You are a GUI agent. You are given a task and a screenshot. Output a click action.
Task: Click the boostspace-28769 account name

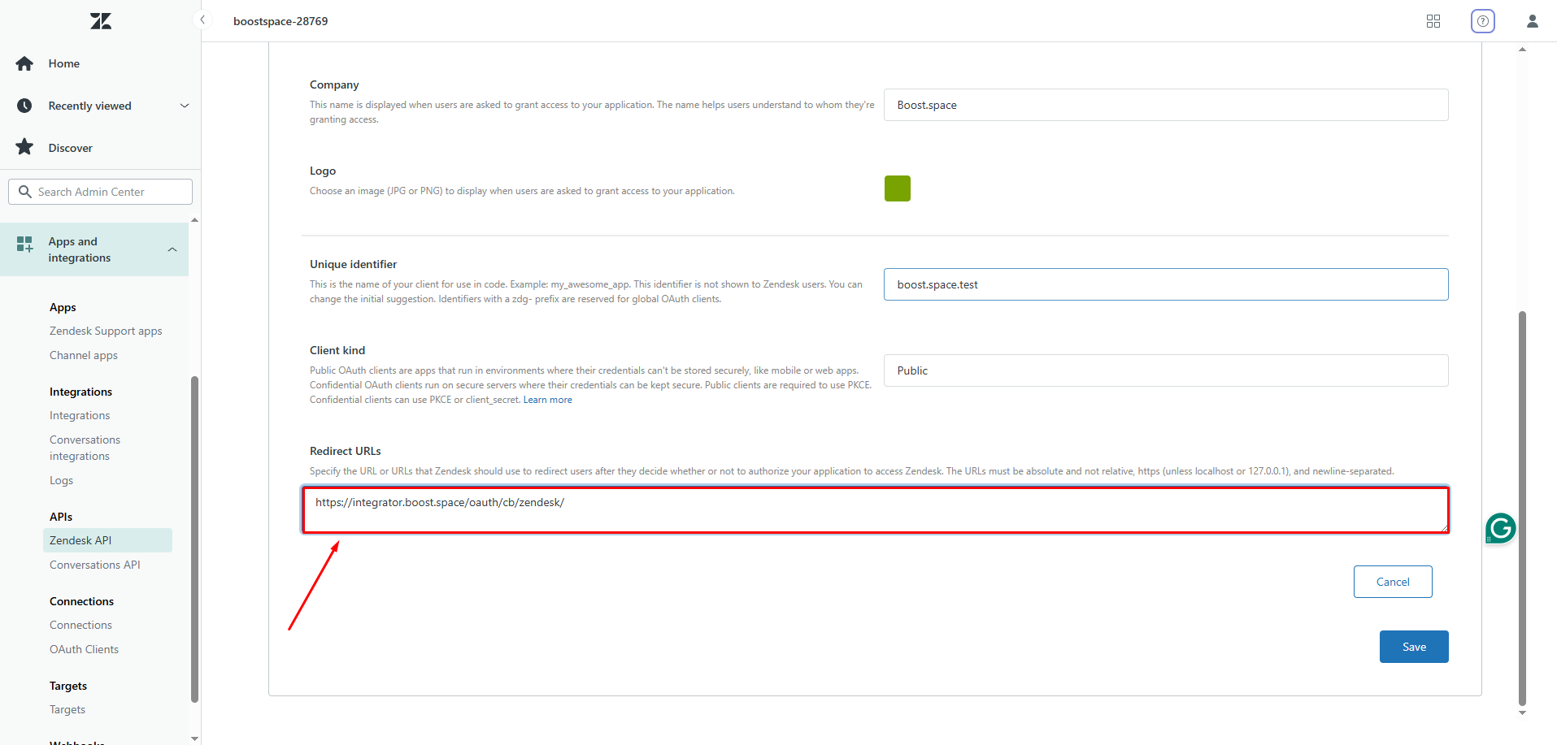tap(281, 21)
